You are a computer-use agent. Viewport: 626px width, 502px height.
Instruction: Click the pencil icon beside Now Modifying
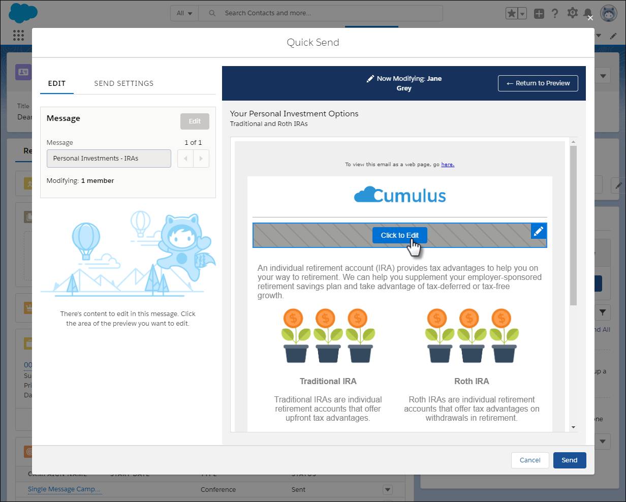pos(370,79)
